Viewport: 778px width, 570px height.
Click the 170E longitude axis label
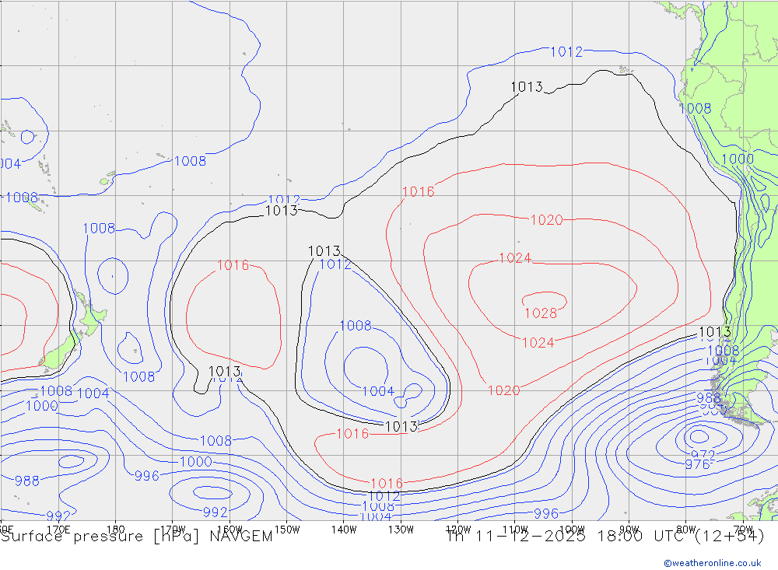(x=58, y=530)
